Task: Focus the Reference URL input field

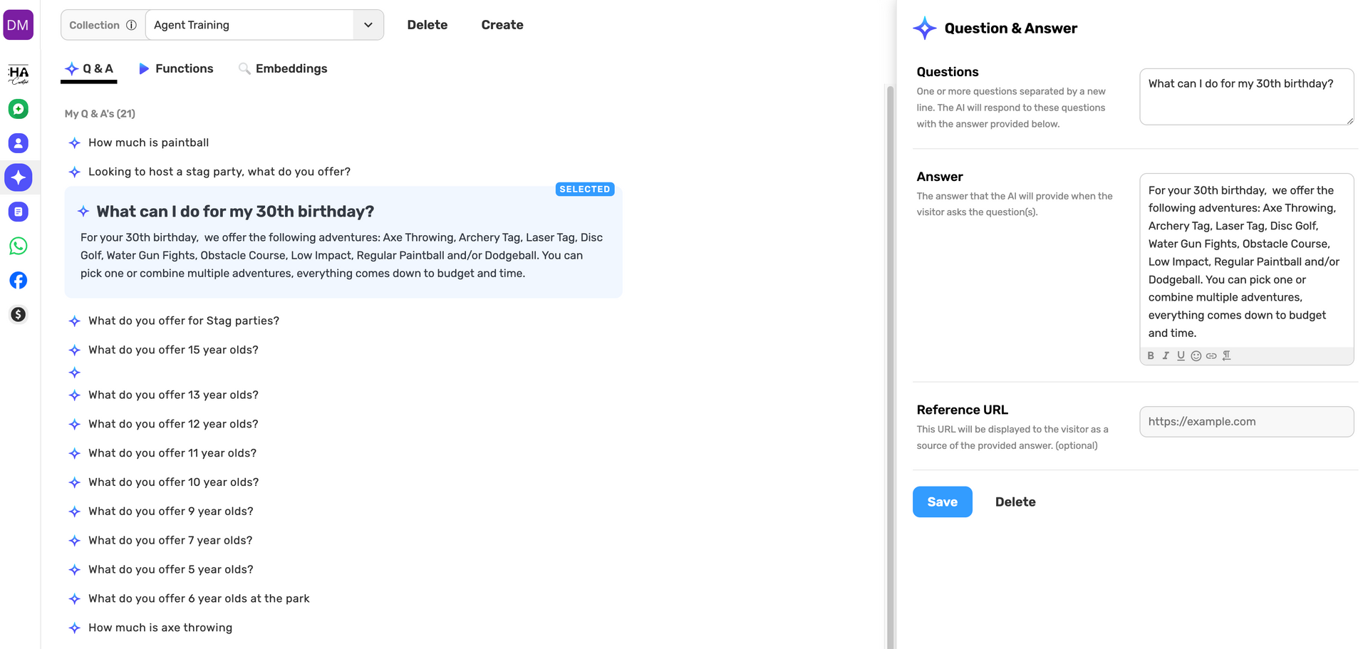Action: pyautogui.click(x=1246, y=422)
